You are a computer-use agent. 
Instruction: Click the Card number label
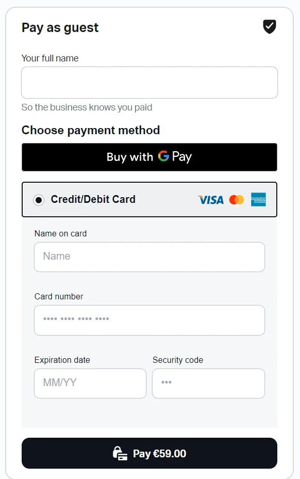click(x=59, y=296)
